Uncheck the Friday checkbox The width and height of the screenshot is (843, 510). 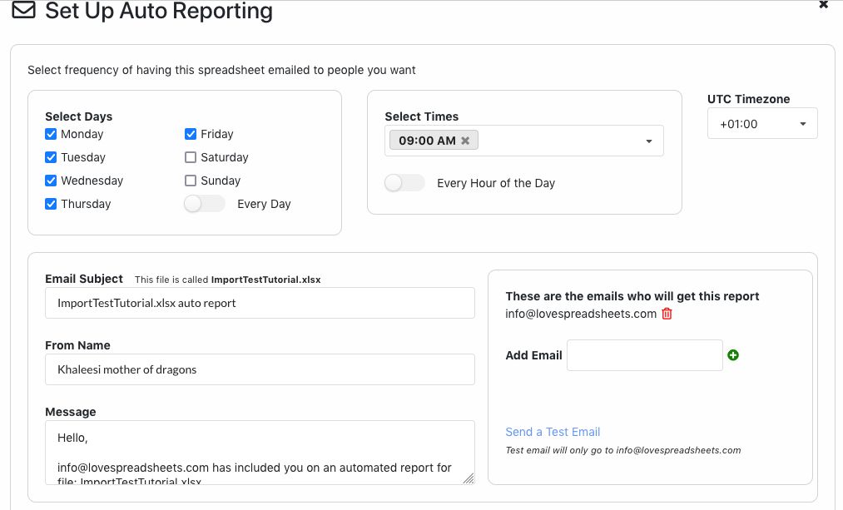coord(191,134)
